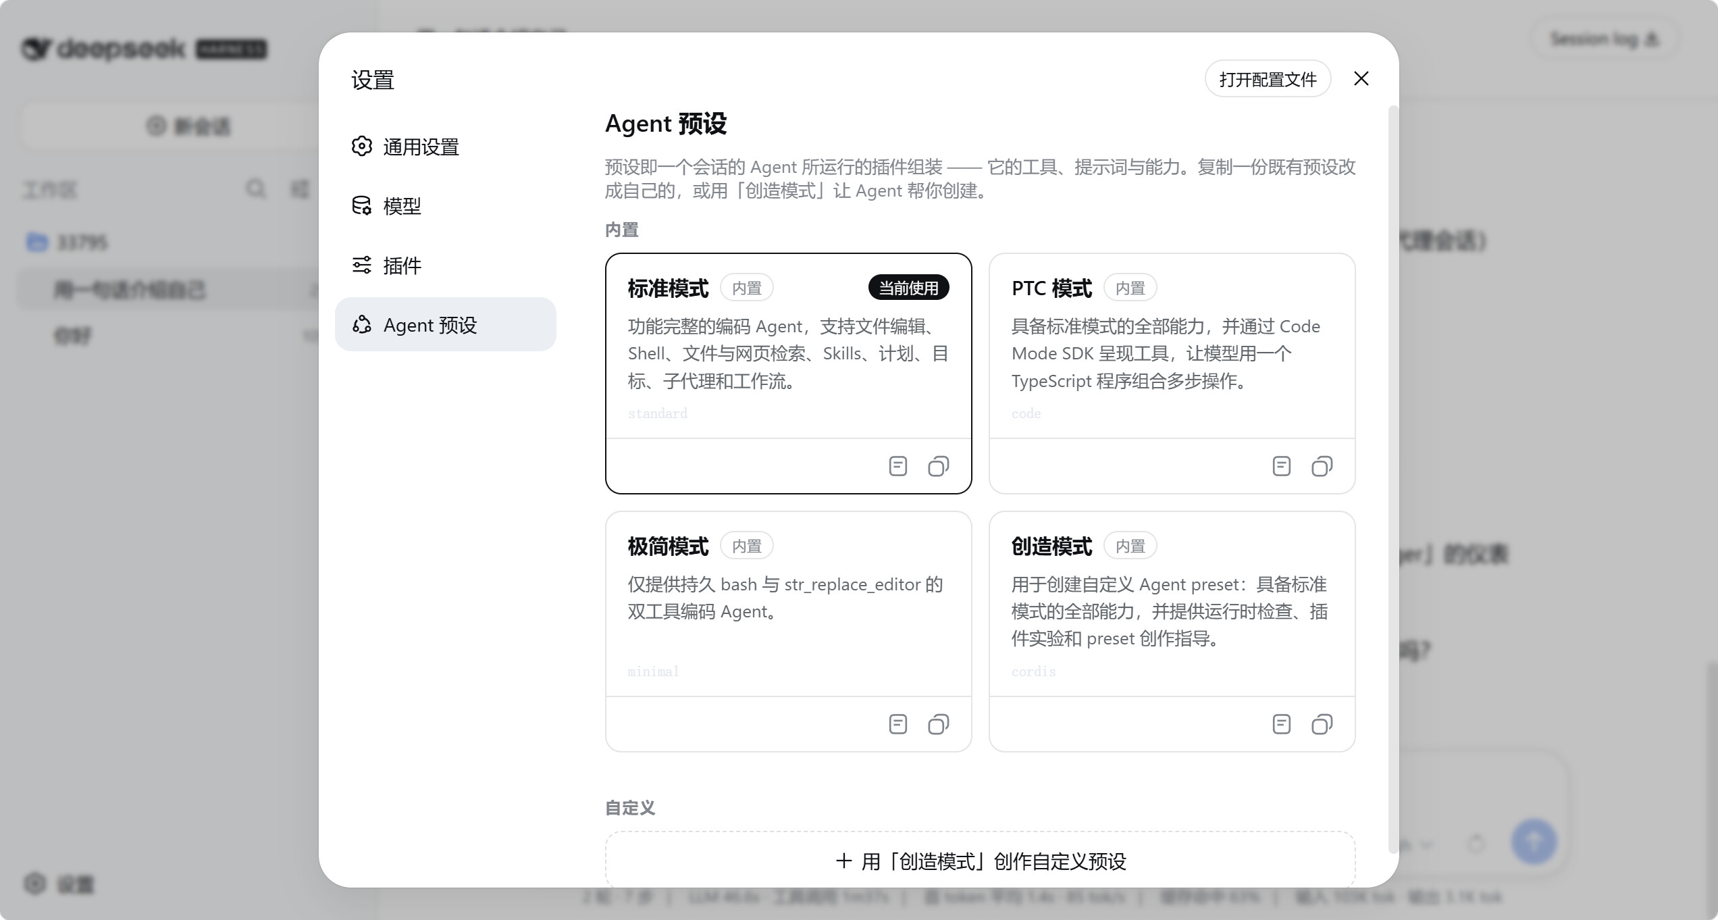Click the 自定义 section heading

click(x=630, y=808)
